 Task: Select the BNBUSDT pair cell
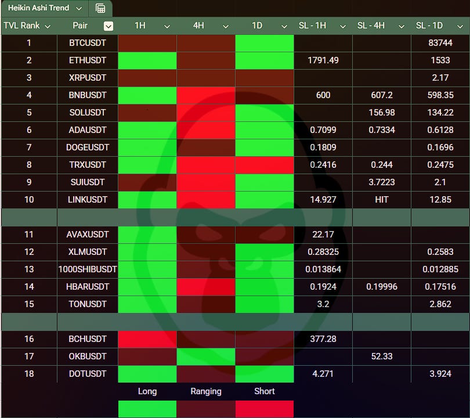pyautogui.click(x=88, y=95)
